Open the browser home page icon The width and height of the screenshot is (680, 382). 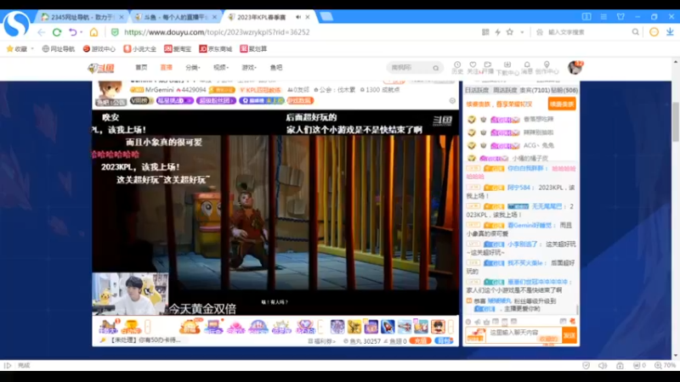(93, 32)
